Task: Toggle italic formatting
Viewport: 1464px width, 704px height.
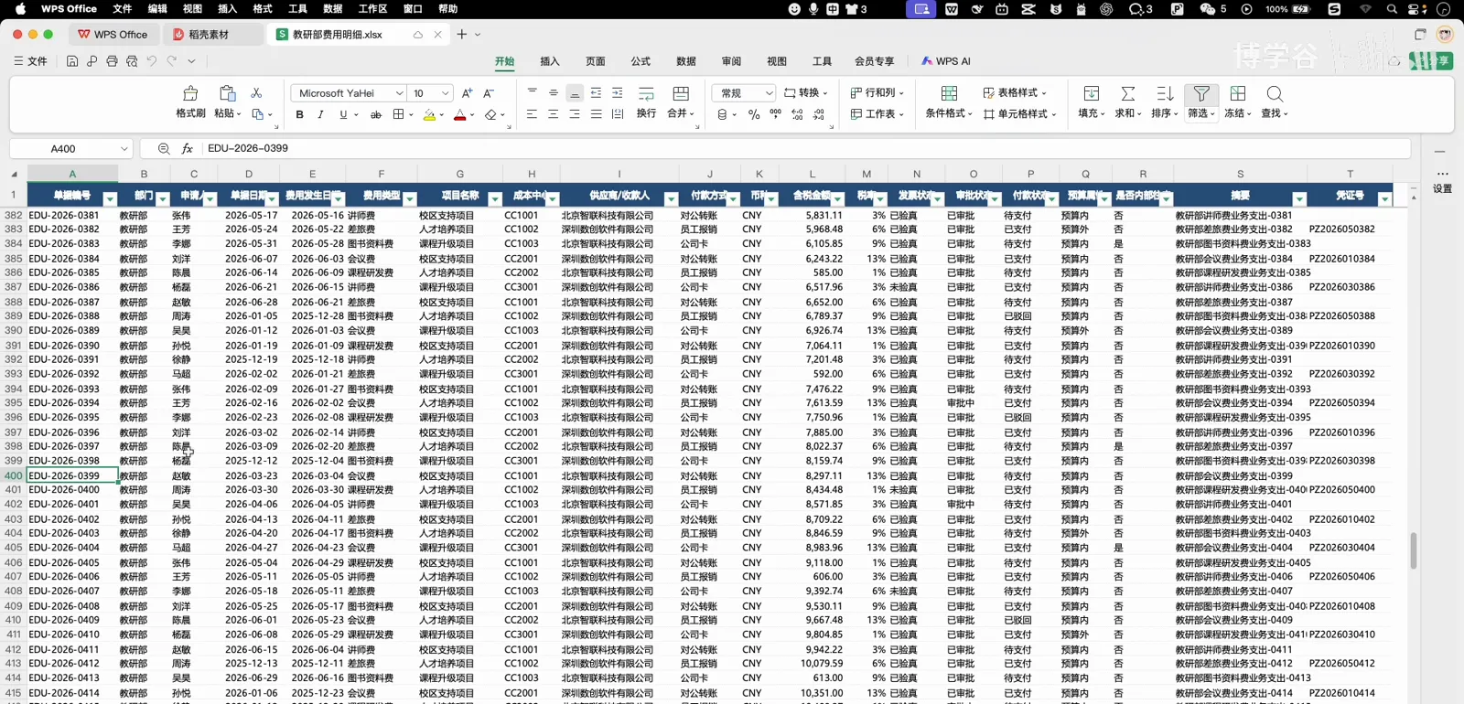Action: (320, 114)
